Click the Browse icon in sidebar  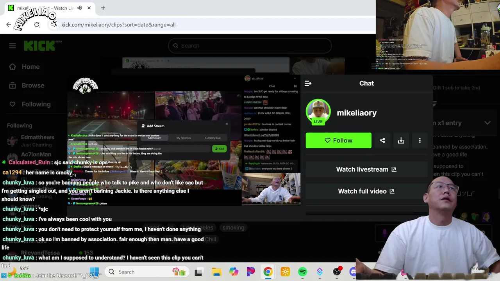tap(12, 85)
